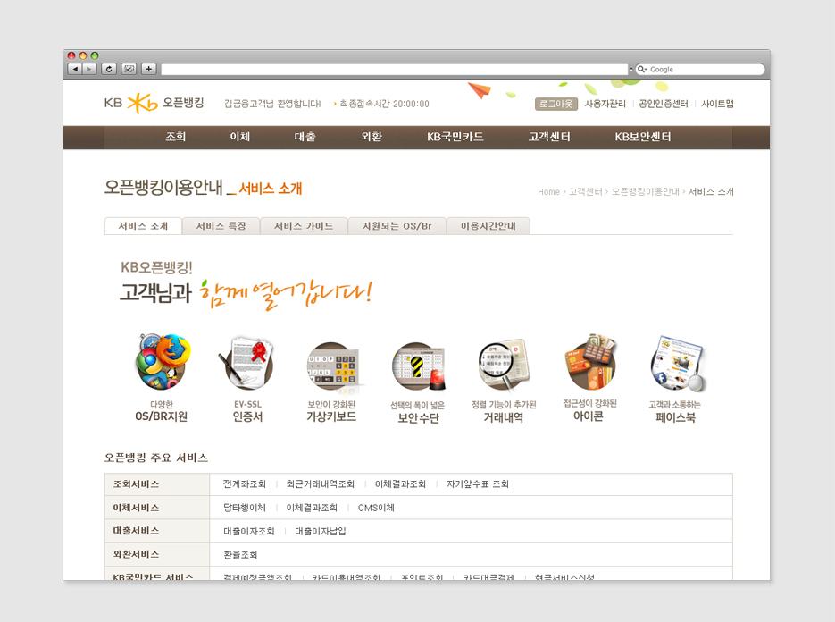Open the 공인인증센터 link
The height and width of the screenshot is (622, 835).
pos(664,104)
